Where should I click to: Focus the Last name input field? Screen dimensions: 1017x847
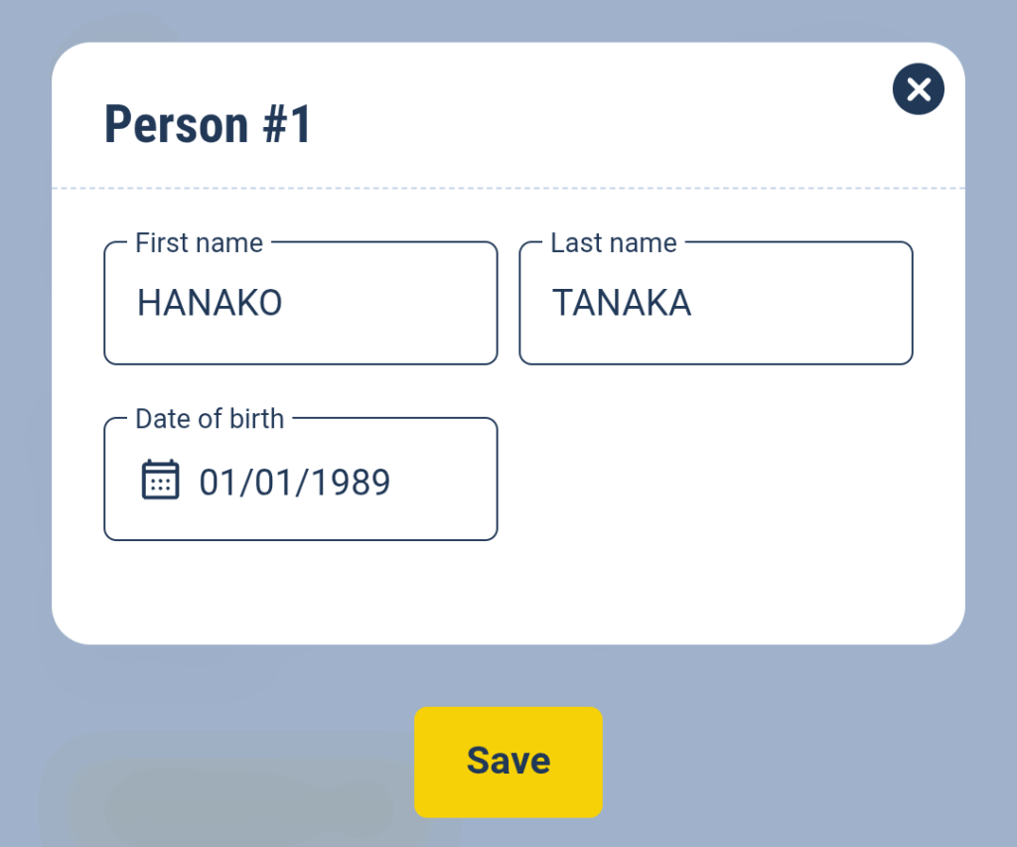716,303
